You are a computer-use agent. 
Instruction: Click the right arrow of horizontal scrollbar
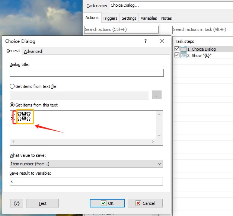tap(153, 142)
